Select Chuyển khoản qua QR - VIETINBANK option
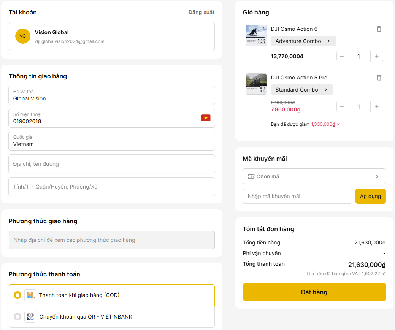This screenshot has height=330, width=395. click(x=17, y=317)
